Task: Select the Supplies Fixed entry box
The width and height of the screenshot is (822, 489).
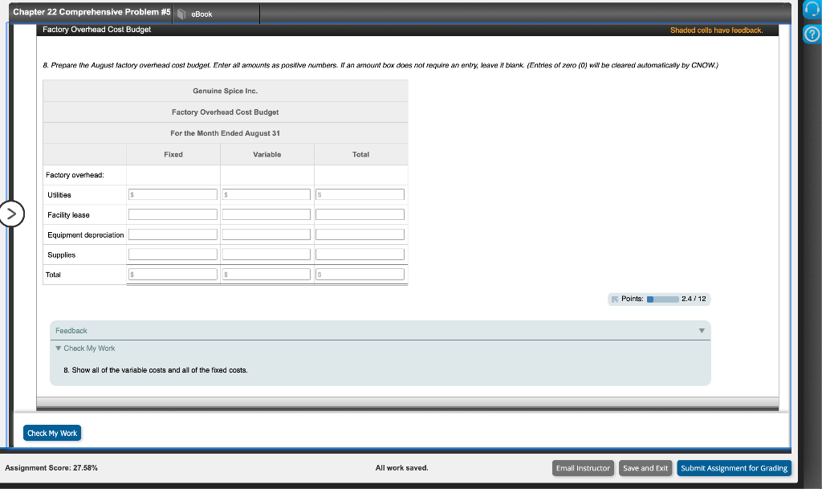Action: click(x=173, y=254)
